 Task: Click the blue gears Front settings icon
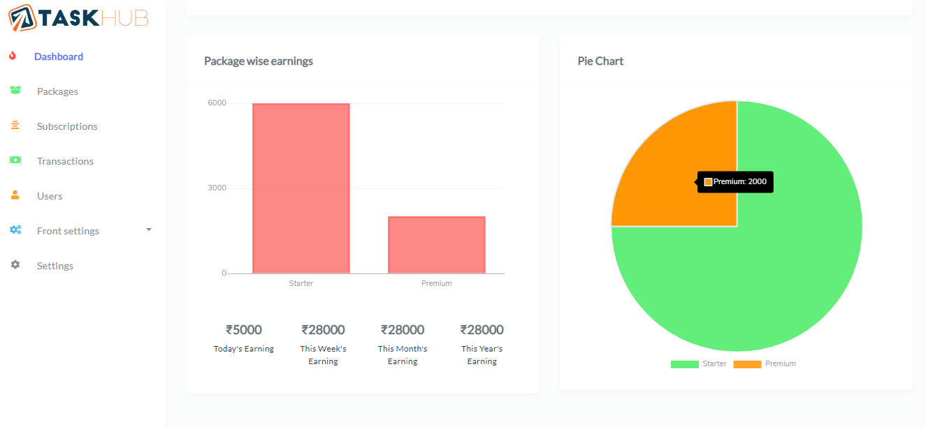[15, 230]
